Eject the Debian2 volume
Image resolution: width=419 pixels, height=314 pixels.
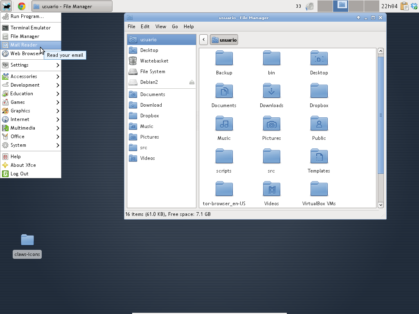tap(192, 82)
